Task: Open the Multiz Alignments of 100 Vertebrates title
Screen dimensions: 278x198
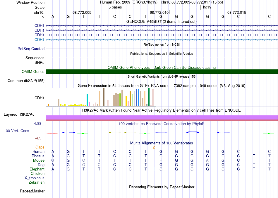Action: [162, 143]
